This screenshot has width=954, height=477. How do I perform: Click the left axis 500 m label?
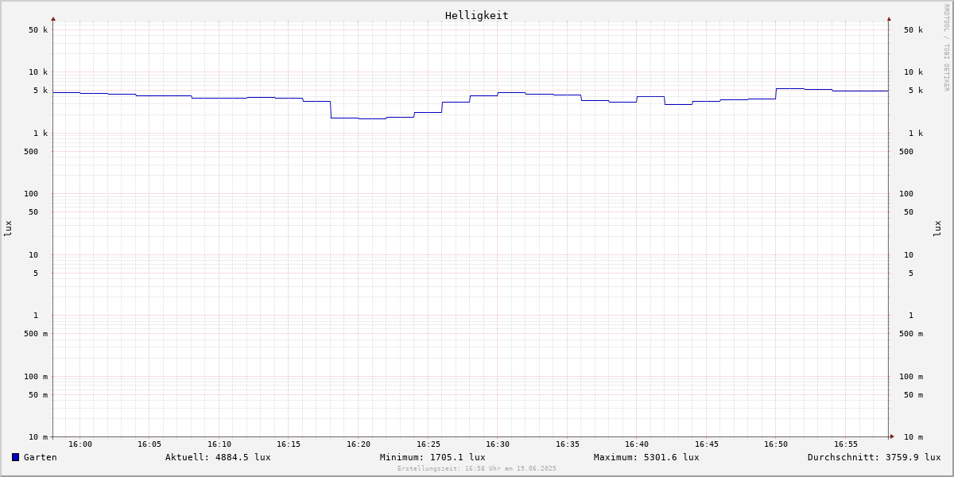[x=36, y=334]
